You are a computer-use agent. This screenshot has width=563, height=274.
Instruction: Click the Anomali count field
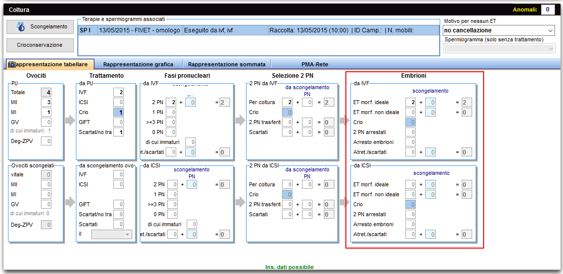point(548,9)
